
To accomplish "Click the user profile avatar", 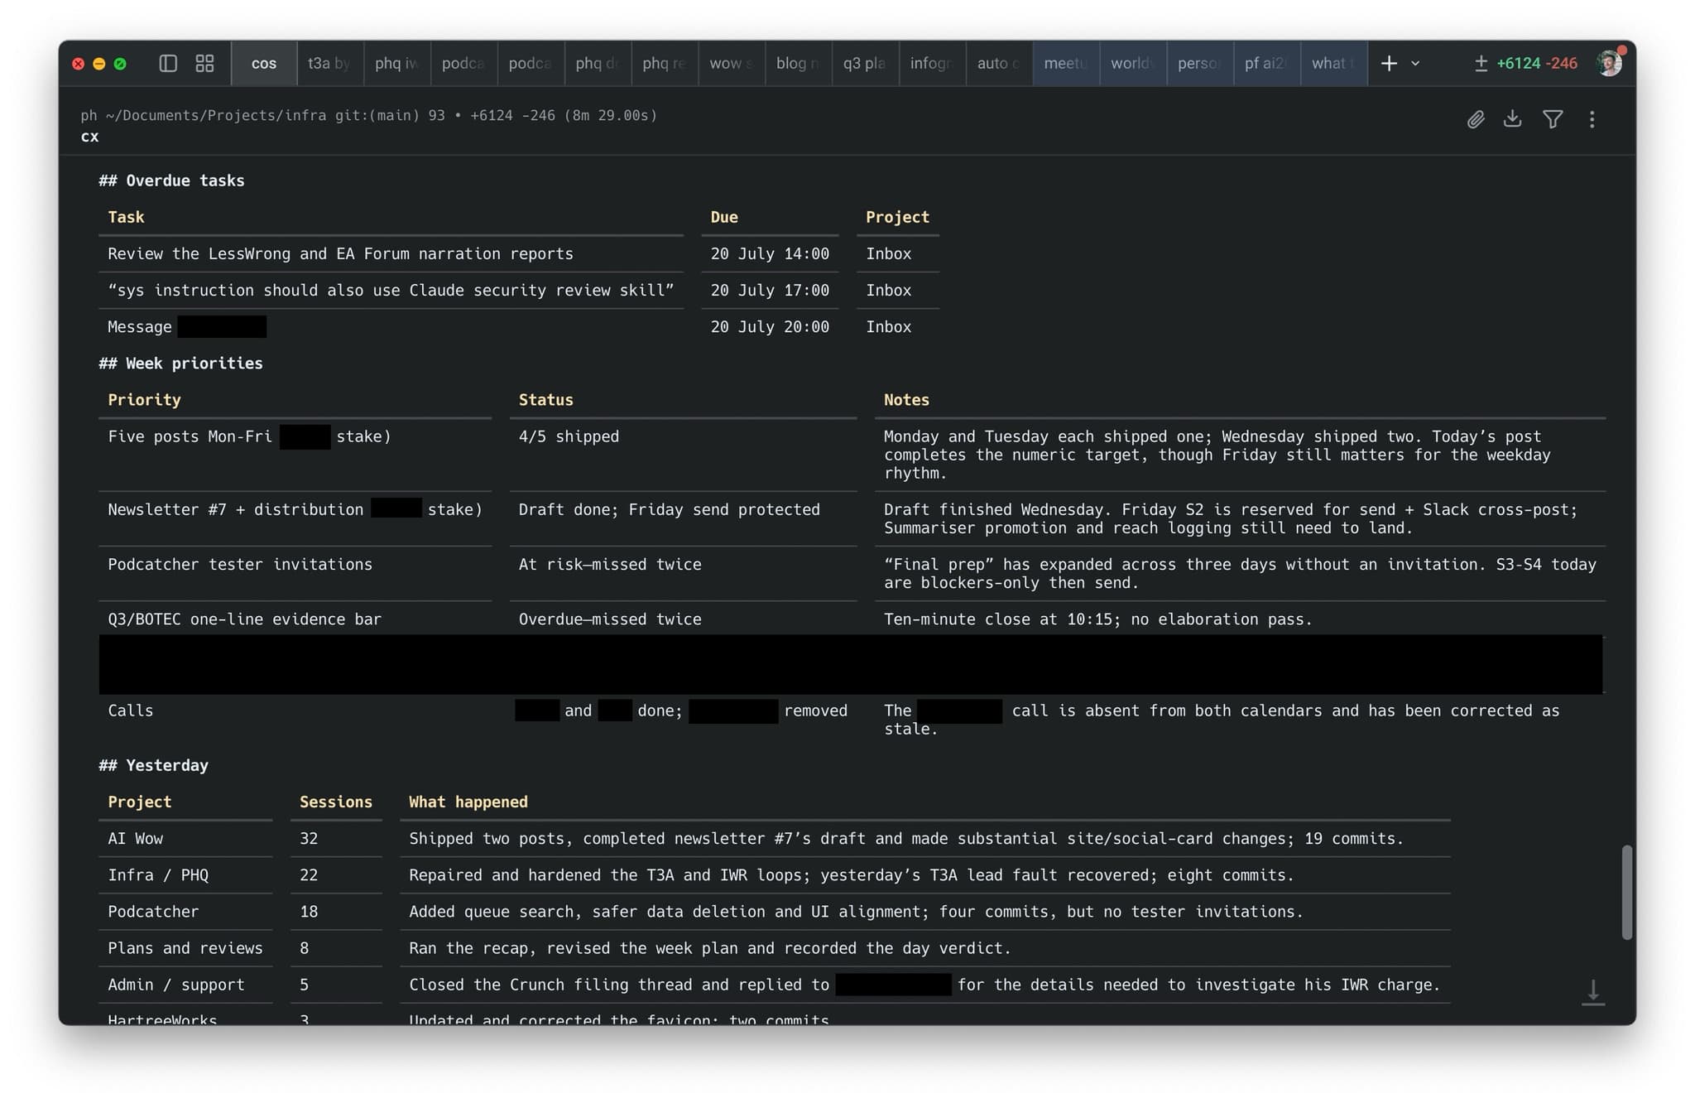I will (1610, 63).
